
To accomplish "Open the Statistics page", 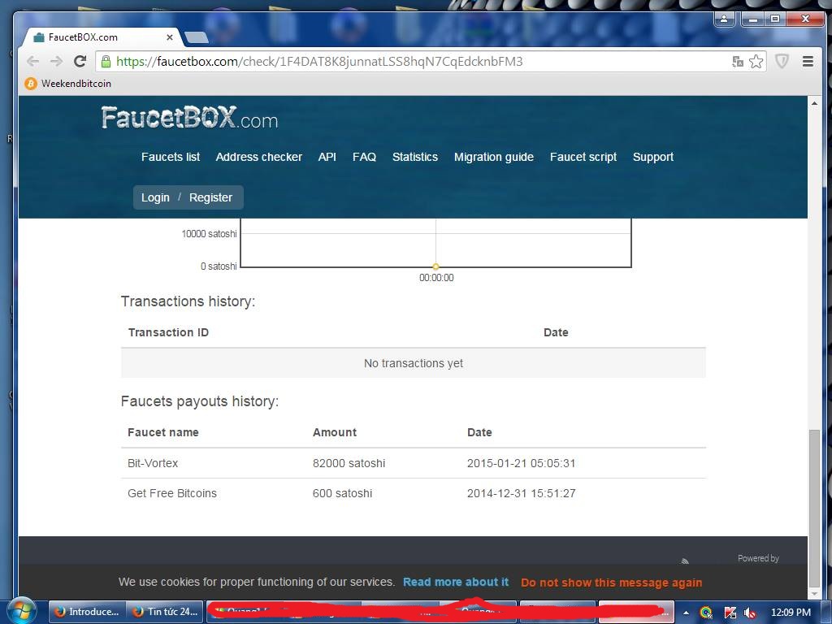I will 415,157.
